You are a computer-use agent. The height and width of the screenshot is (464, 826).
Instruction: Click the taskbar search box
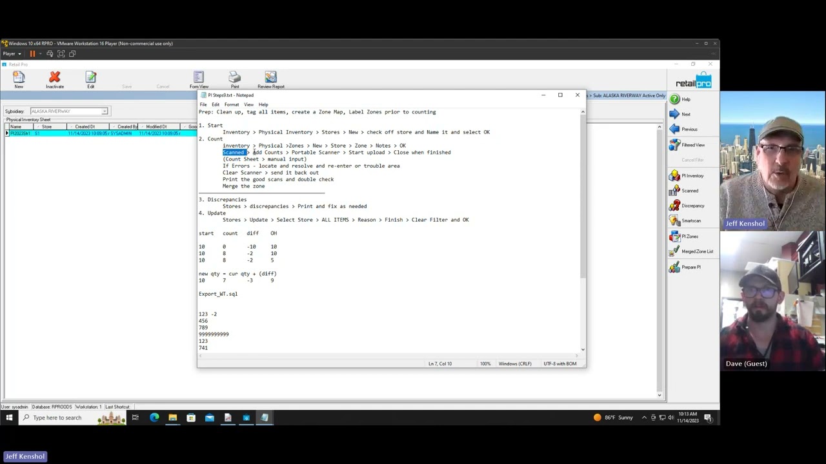click(x=72, y=418)
